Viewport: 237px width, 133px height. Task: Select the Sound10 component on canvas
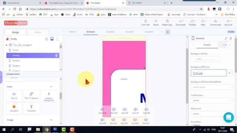click(103, 111)
